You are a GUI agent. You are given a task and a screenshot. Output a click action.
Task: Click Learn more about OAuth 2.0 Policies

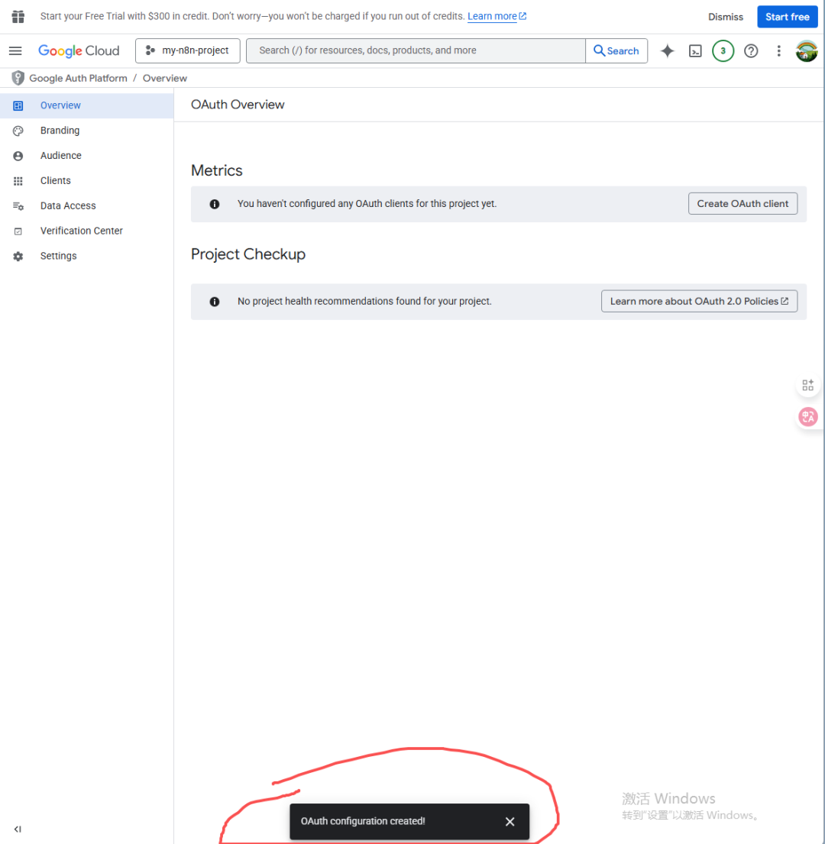coord(699,302)
